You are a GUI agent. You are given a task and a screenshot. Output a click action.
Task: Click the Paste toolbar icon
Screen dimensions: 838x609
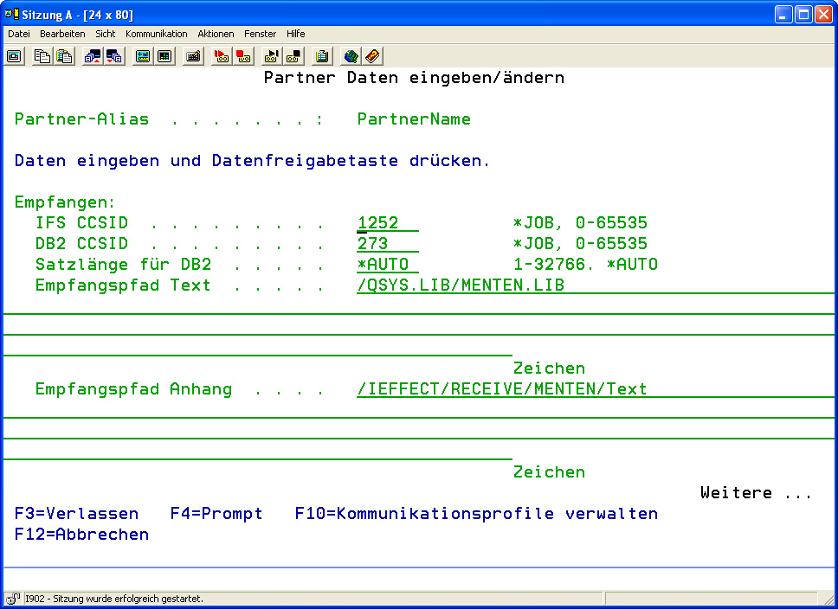point(64,56)
